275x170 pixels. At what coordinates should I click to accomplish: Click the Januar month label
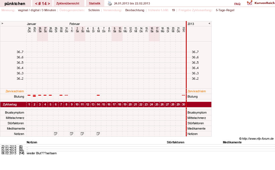click(x=31, y=24)
